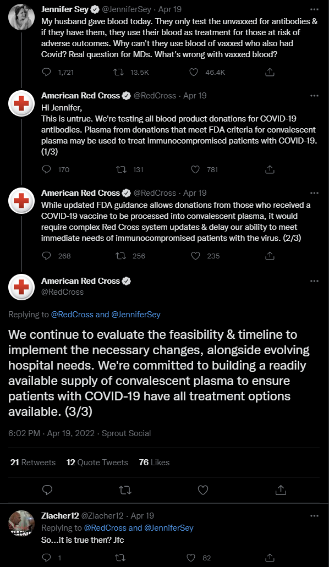Open Zlacher12's profile picture
The image size is (329, 567).
[21, 523]
